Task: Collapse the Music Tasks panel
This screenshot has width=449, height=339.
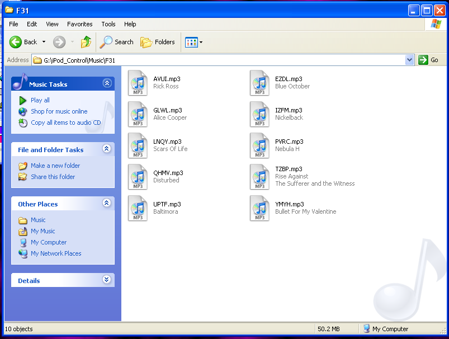Action: point(107,83)
